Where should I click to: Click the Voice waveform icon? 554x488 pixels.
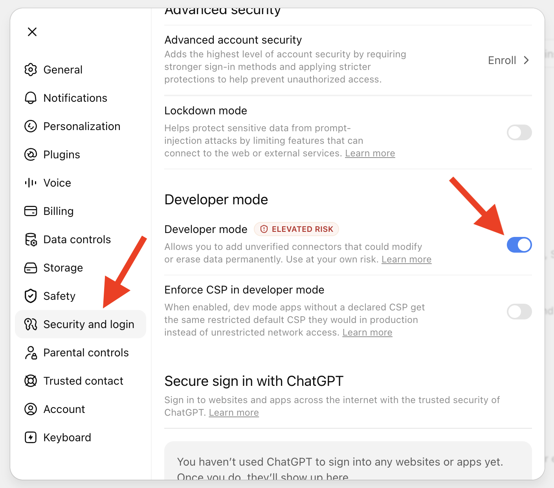click(x=31, y=183)
